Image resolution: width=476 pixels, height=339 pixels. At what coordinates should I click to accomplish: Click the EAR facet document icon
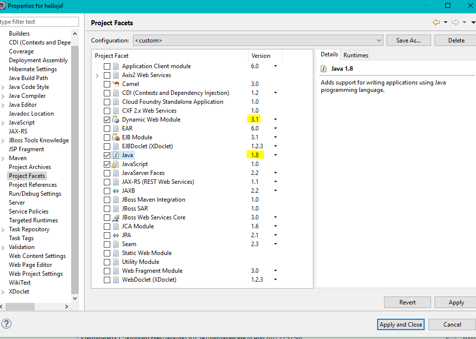(116, 128)
